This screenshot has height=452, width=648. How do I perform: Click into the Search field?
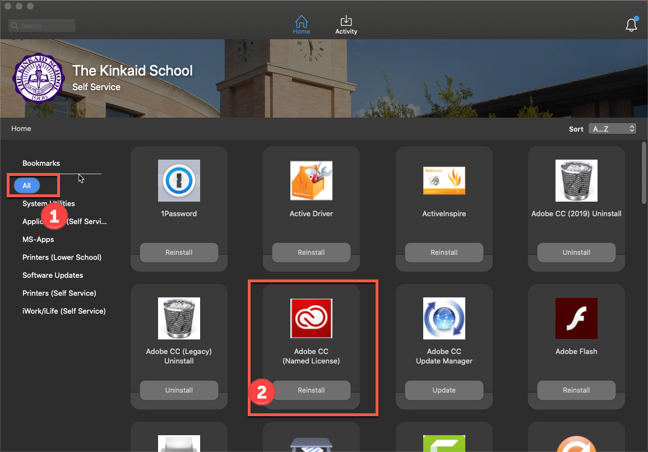[42, 26]
